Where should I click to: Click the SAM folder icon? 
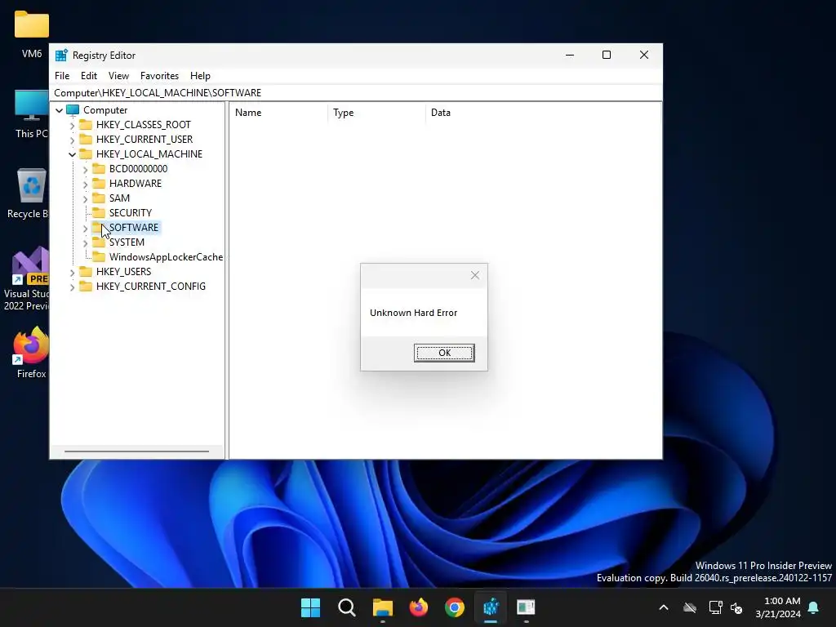(99, 198)
